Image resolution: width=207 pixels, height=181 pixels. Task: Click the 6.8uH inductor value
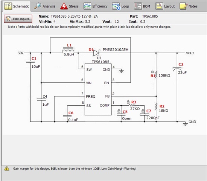click(x=69, y=54)
